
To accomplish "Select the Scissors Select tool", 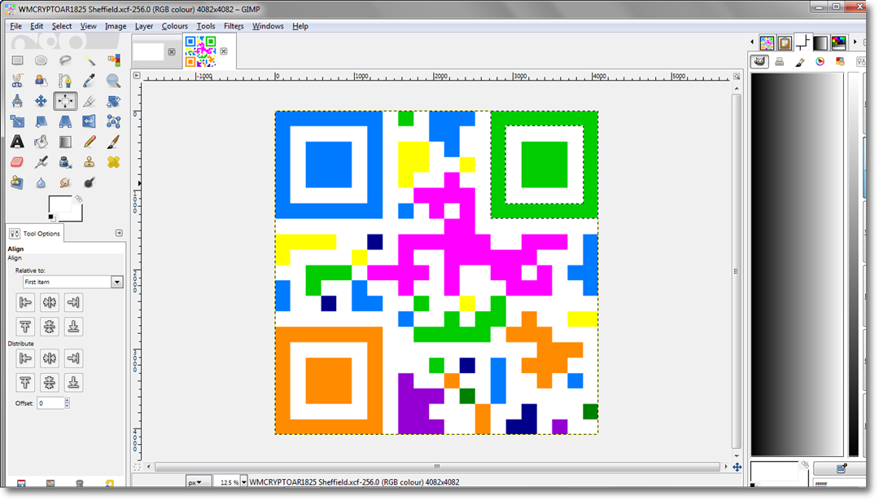I will 17,81.
